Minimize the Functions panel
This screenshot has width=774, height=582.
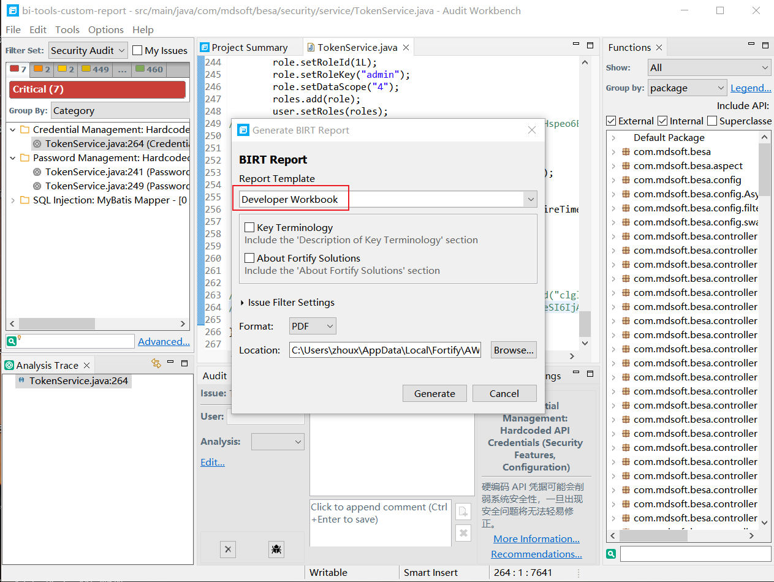coord(751,45)
